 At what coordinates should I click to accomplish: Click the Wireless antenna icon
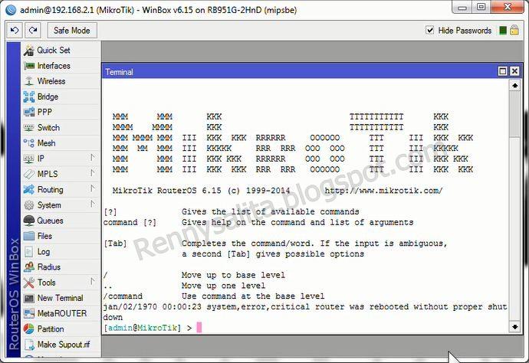click(x=29, y=81)
